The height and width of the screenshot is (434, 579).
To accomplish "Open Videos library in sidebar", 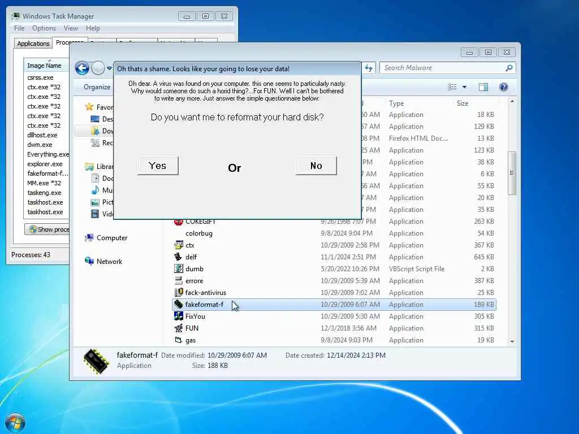I will 102,214.
